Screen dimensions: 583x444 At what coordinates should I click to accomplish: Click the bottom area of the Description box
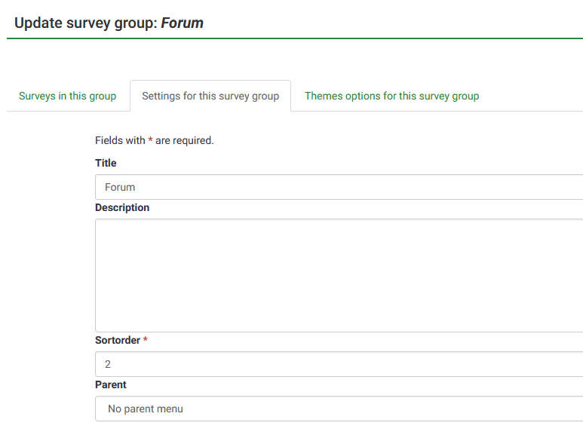pos(339,320)
